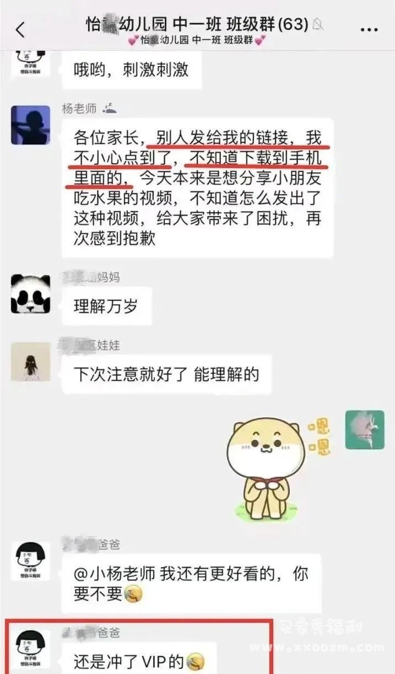Image resolution: width=395 pixels, height=674 pixels.
Task: Tap the 哦哟，刺激刺激 message bubble
Action: coord(131,69)
